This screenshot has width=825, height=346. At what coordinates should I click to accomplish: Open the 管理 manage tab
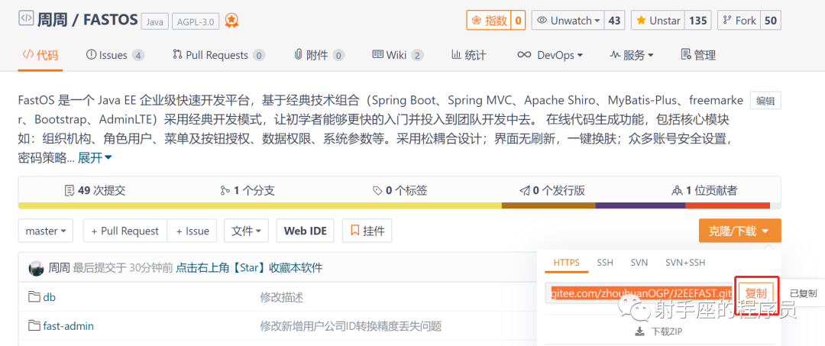697,55
